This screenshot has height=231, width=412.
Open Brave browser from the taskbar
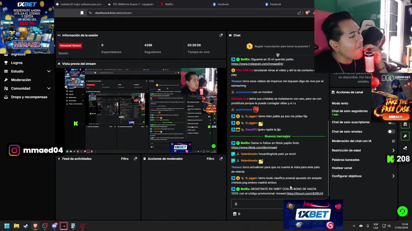pos(35,226)
